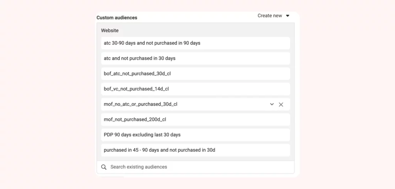Select PDP 90 days excluding last 30 days
395x189 pixels.
(x=196, y=135)
